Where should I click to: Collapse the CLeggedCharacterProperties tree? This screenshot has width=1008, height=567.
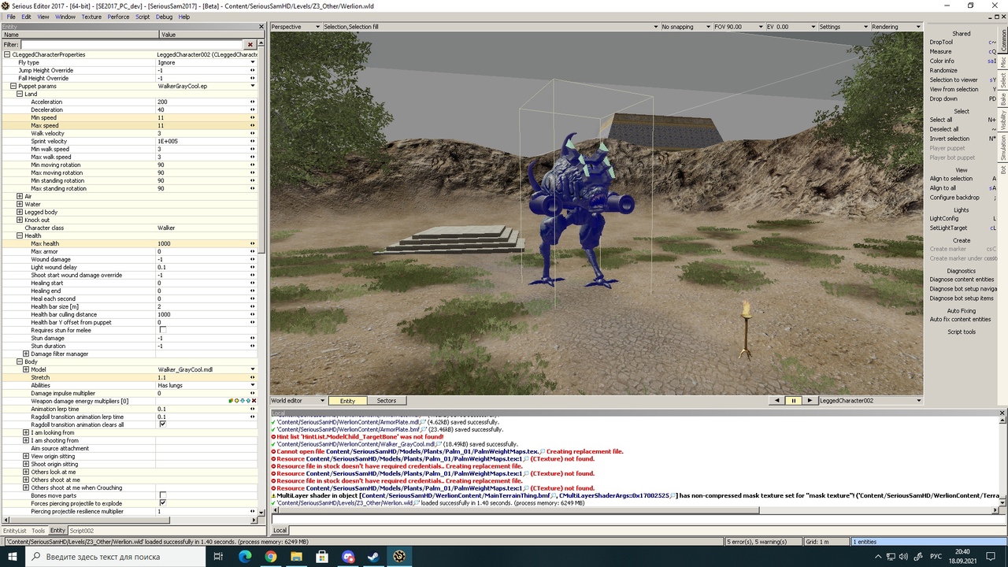pyautogui.click(x=7, y=54)
